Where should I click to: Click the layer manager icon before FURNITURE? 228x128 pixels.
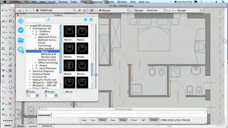pyautogui.click(x=20, y=10)
